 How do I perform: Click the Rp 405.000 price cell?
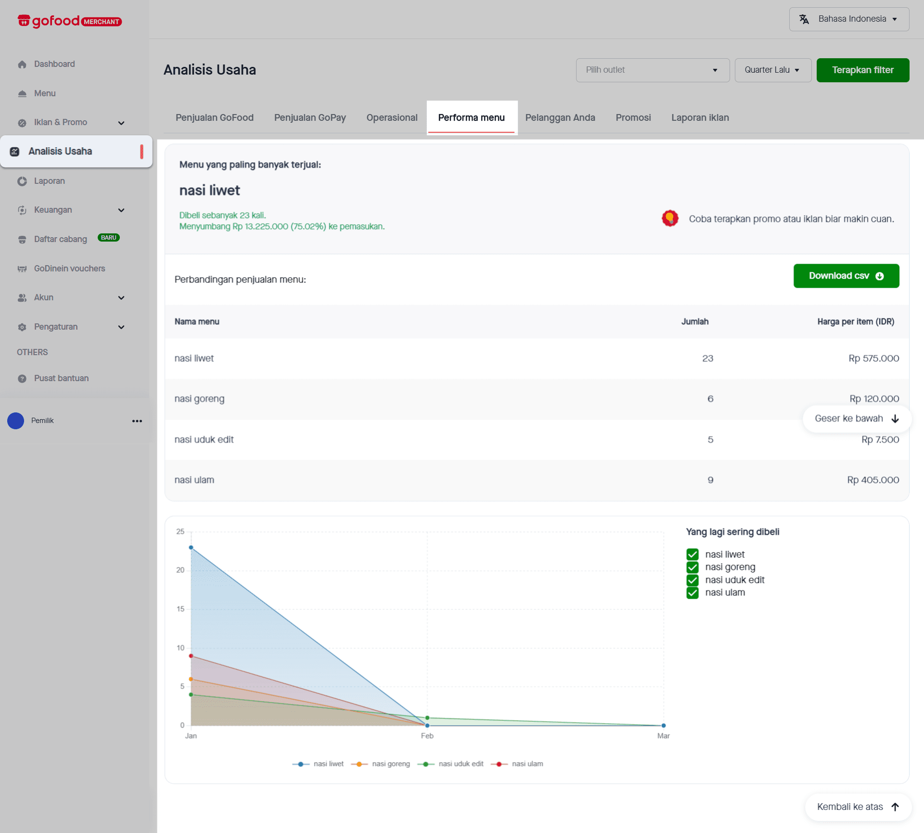coord(873,480)
